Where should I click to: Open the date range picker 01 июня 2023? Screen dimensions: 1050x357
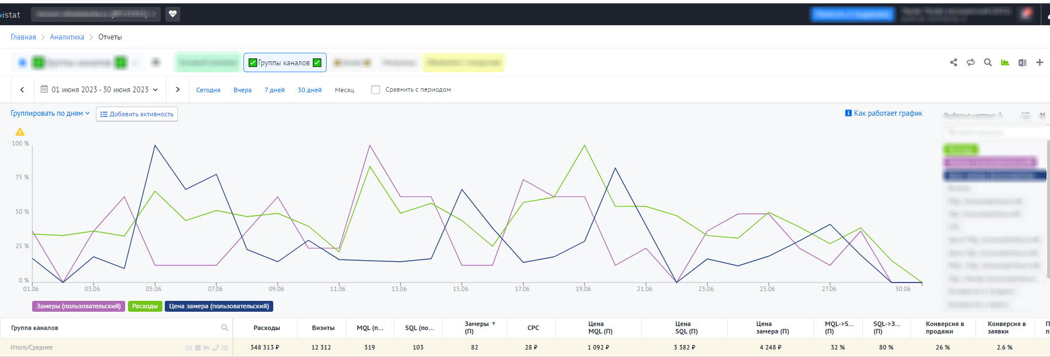click(x=99, y=89)
